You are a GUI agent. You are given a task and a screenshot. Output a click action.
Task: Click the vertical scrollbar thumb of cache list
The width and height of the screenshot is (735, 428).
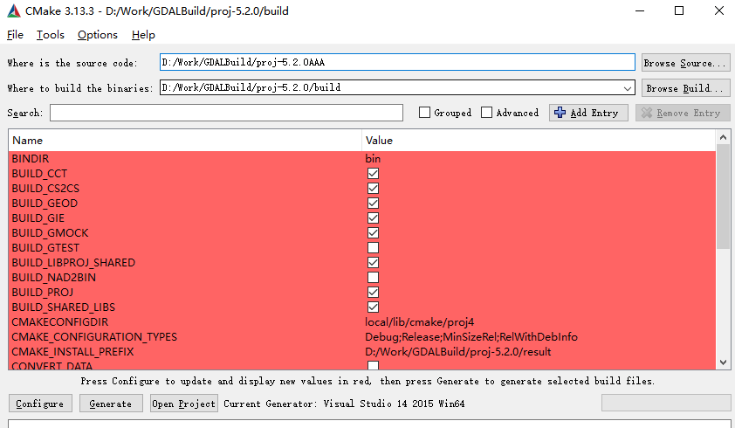[x=723, y=197]
